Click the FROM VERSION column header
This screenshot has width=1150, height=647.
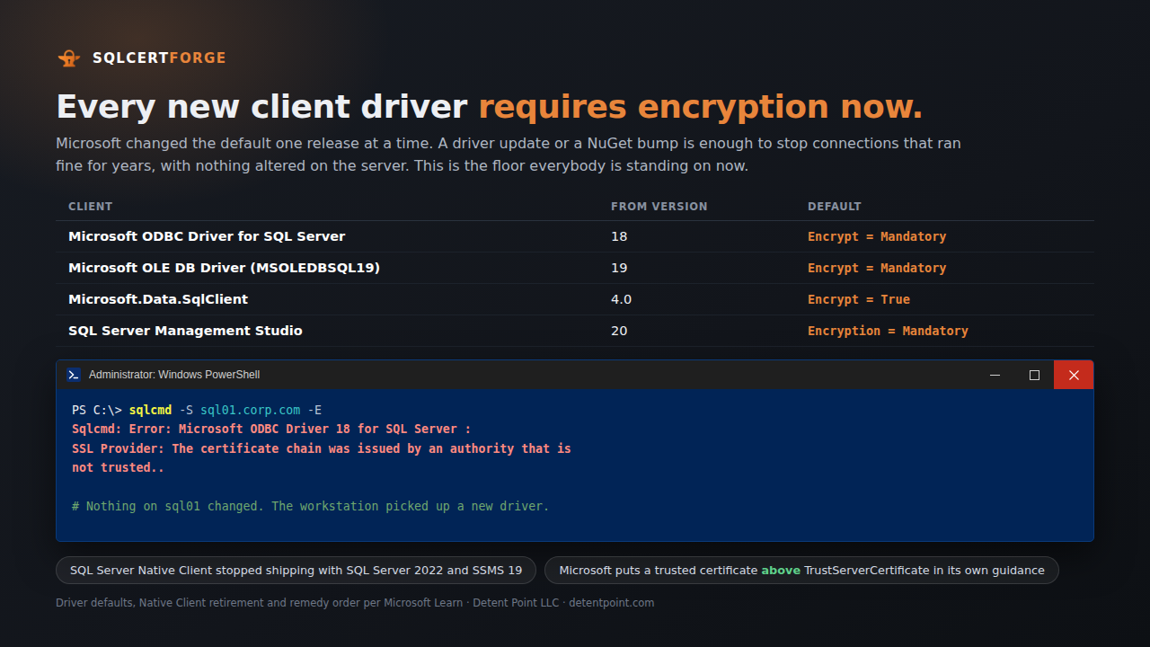(659, 207)
